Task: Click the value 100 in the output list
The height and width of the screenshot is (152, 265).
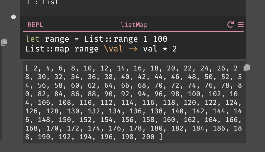Action: click(194, 94)
